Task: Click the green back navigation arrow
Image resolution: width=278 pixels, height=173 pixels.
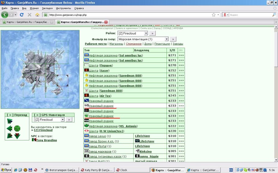Action: (5, 15)
